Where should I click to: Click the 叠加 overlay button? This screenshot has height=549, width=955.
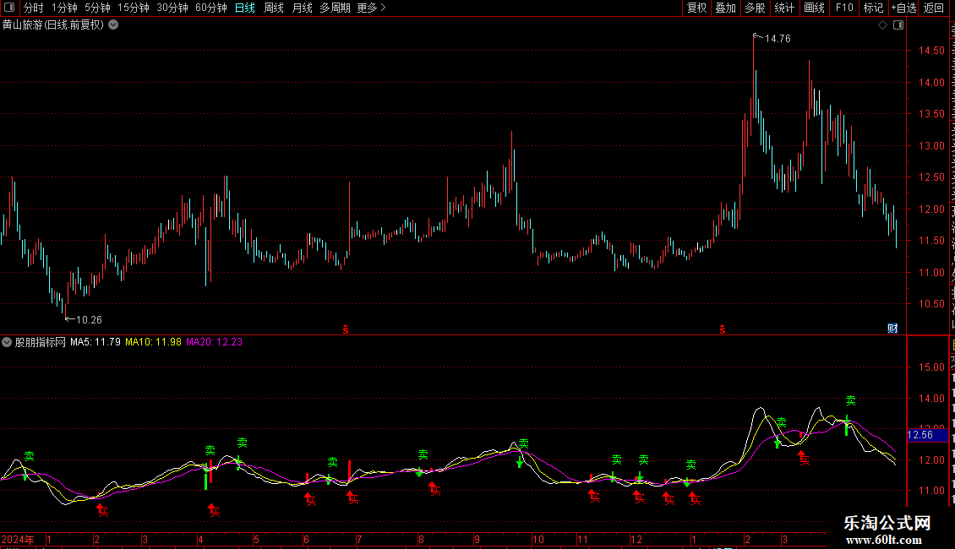click(x=725, y=8)
